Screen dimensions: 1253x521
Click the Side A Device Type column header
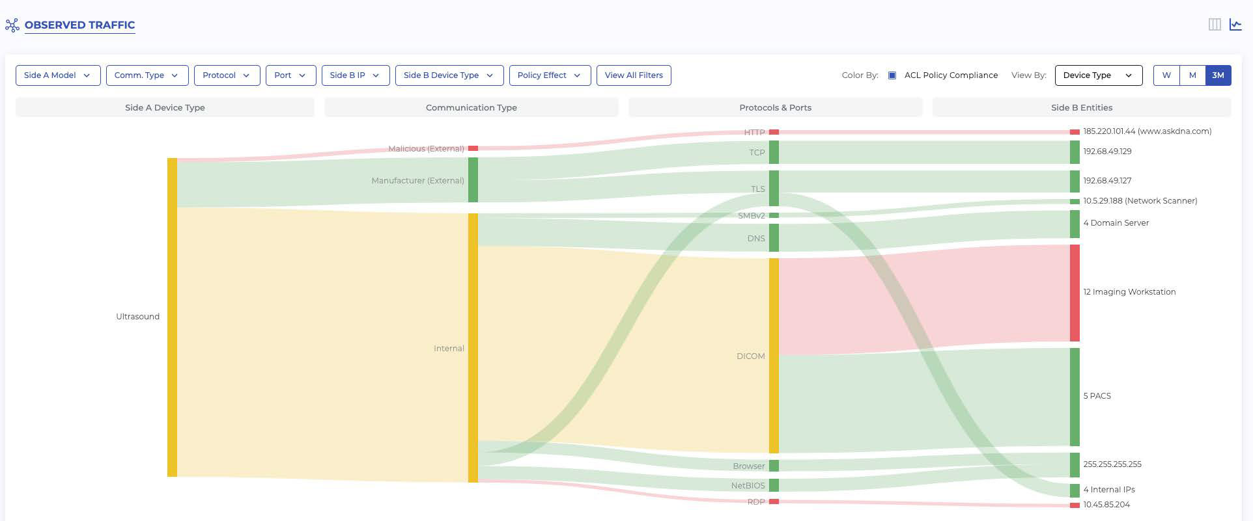pos(165,107)
